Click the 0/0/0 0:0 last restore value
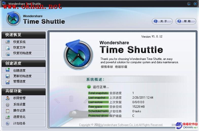This screenshot has height=131, width=199. [x=138, y=102]
